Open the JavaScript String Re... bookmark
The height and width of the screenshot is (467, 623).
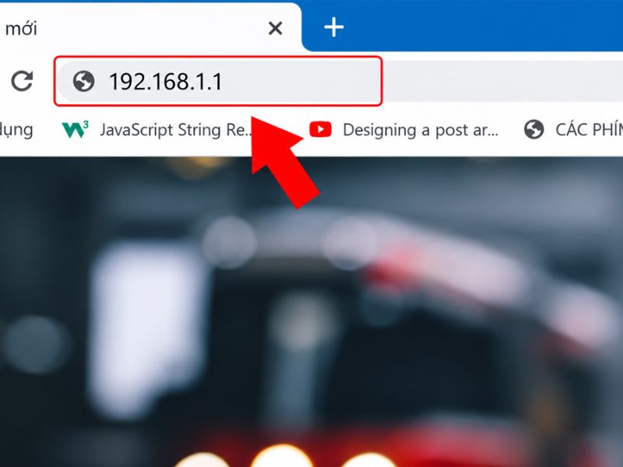tap(157, 130)
